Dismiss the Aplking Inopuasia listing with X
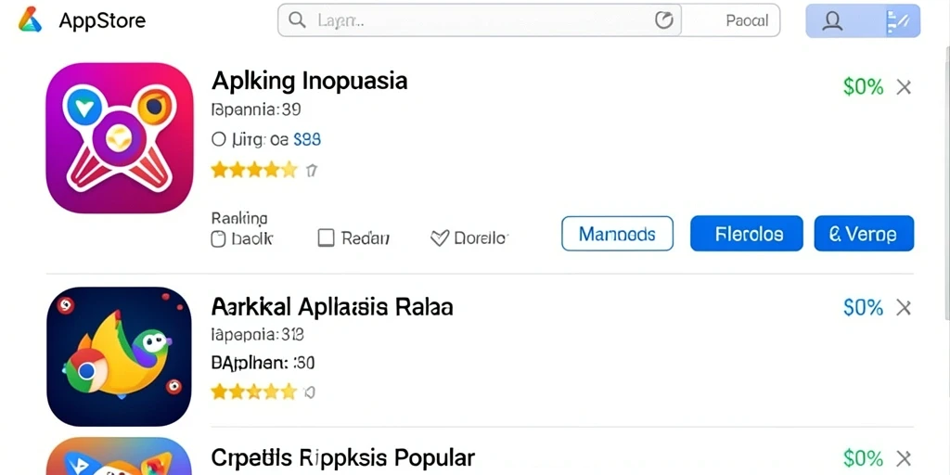This screenshot has height=475, width=950. coord(904,88)
